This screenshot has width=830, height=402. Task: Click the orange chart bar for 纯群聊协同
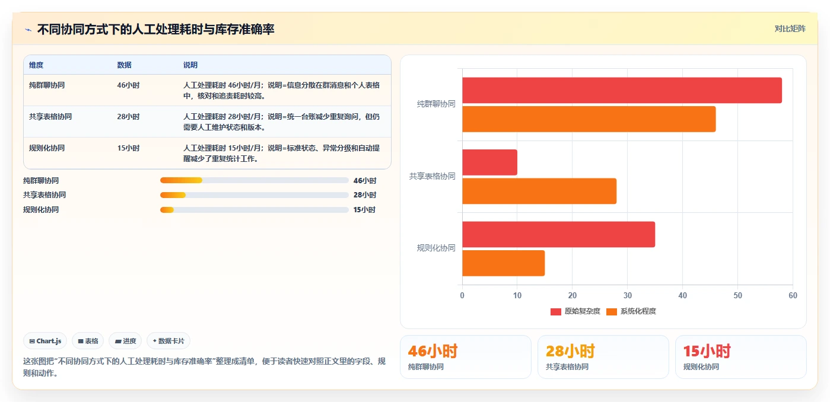pos(589,119)
